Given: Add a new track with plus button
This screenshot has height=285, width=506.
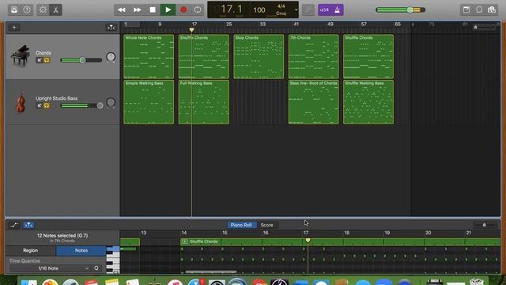Looking at the screenshot, I should click(x=14, y=28).
